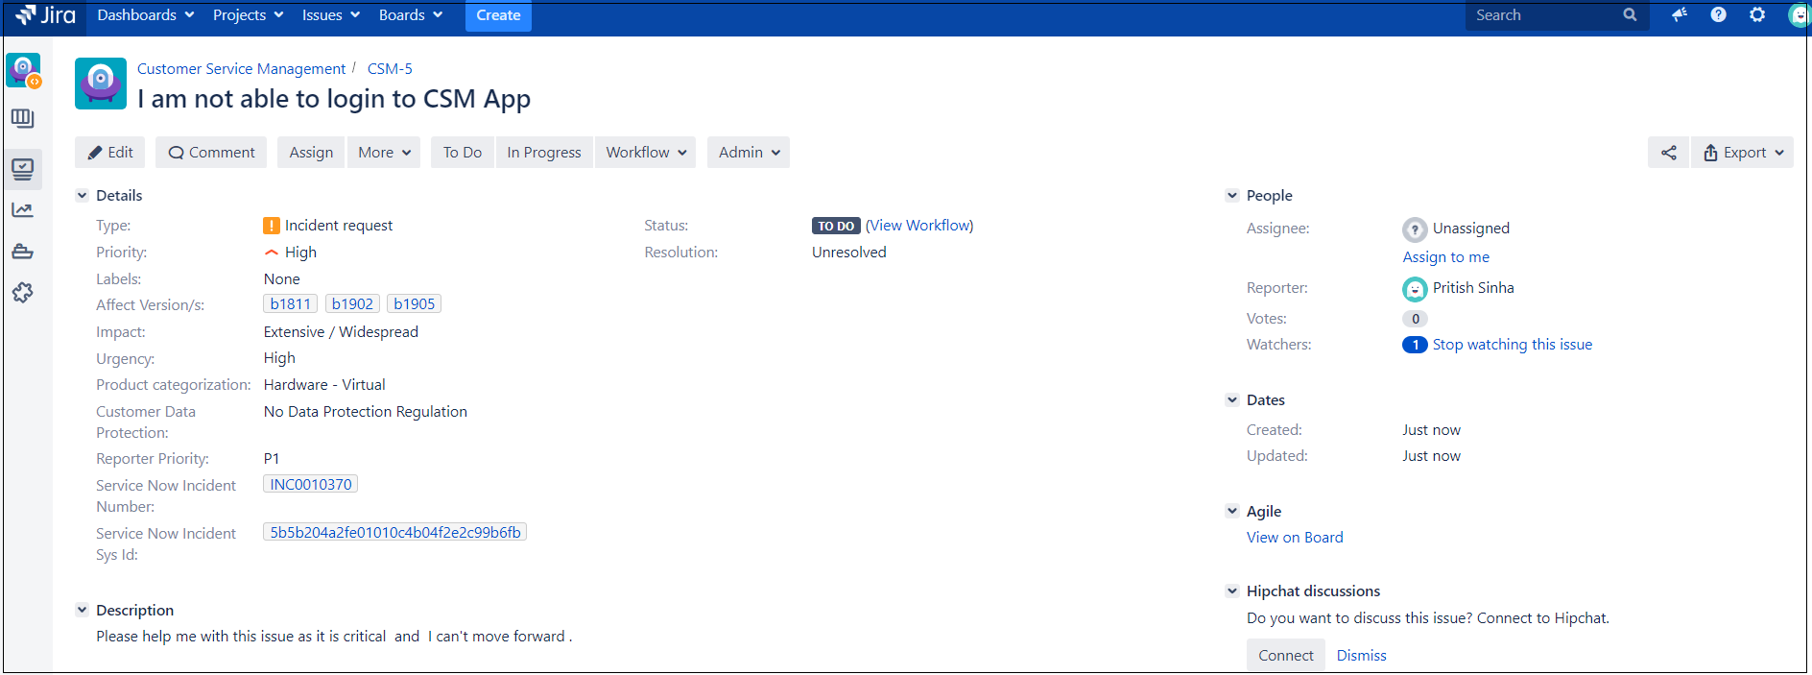Click reporter name Pritish Sinha

(1473, 288)
